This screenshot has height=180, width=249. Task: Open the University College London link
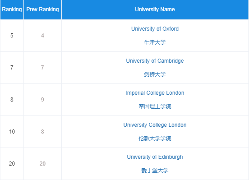click(x=155, y=125)
